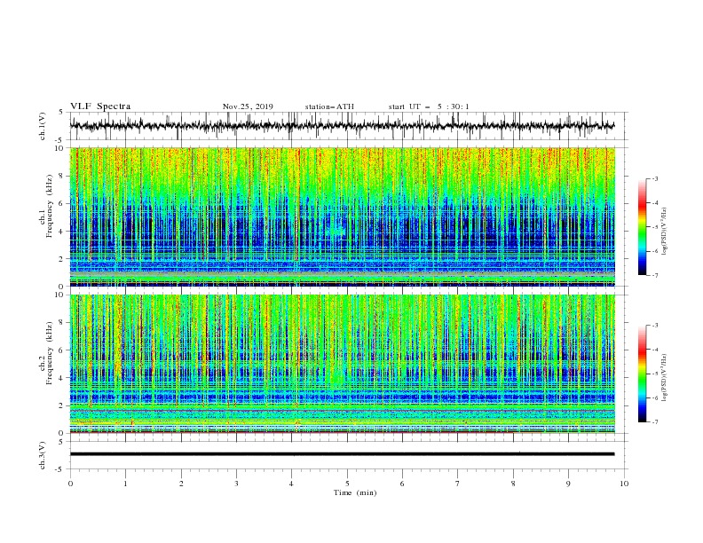Click the ch.1 PSD color scale bar
This screenshot has width=703, height=543.
coord(643,227)
